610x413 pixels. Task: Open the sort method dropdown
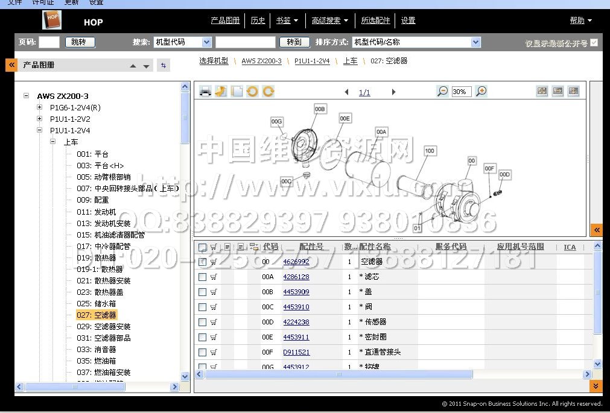point(475,42)
